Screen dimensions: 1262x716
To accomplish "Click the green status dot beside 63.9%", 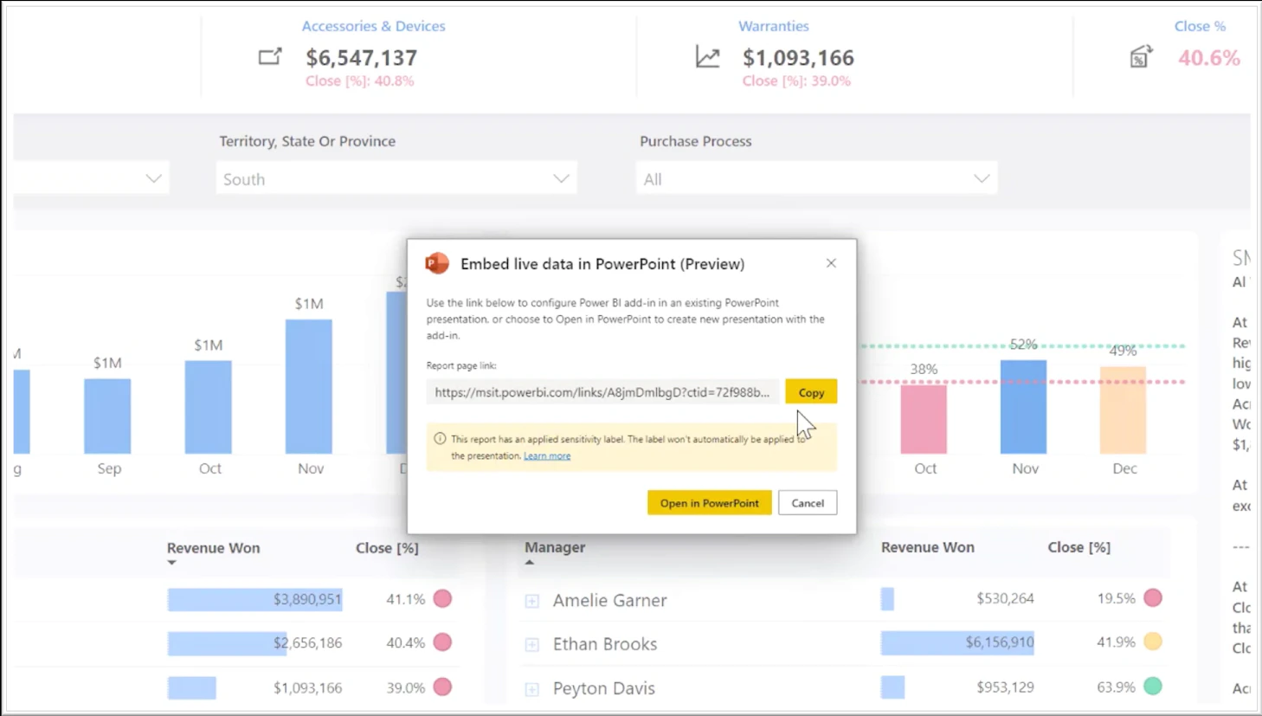I will pyautogui.click(x=1153, y=687).
